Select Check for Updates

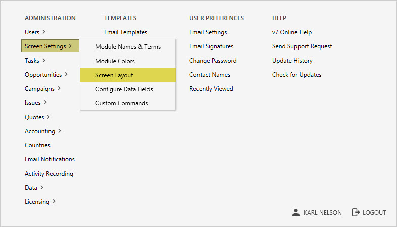(x=296, y=75)
